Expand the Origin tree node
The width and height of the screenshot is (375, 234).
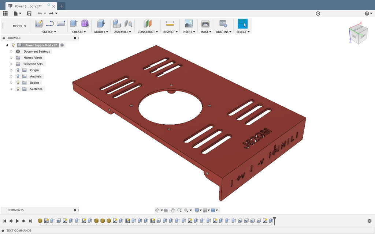point(11,70)
